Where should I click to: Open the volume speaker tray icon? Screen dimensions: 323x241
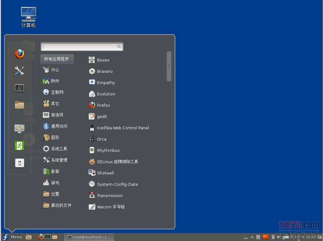click(279, 237)
